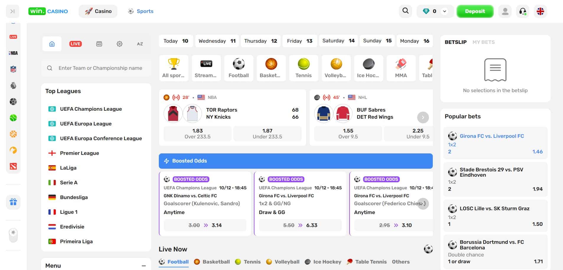
Task: Open language selector with UK flag
Action: click(540, 11)
